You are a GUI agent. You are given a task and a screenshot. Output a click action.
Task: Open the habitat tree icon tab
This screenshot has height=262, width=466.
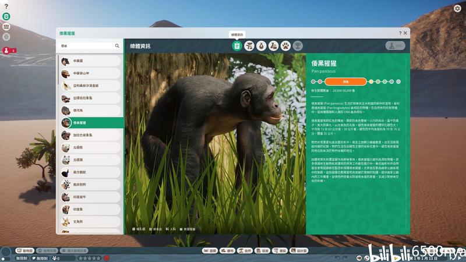coord(249,46)
